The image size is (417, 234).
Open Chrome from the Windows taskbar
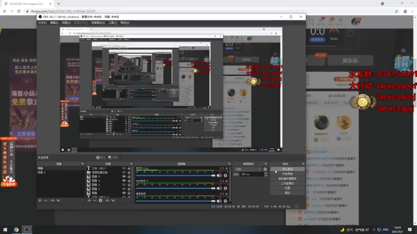pos(16,230)
